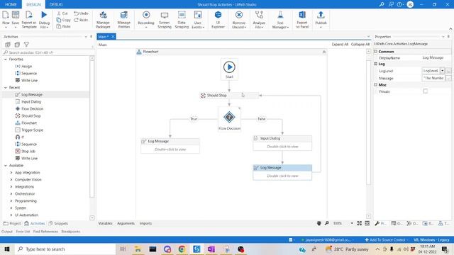
Task: Open the Error List panel
Action: pos(23,232)
